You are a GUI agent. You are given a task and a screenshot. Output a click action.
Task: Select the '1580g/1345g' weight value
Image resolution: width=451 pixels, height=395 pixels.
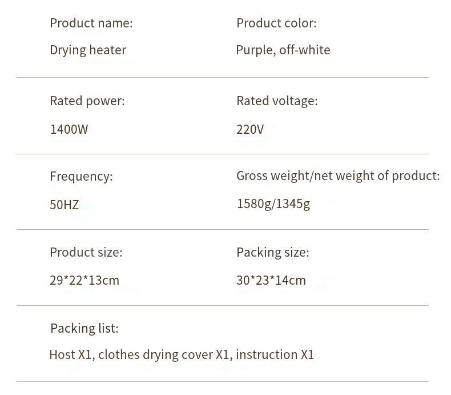click(273, 204)
